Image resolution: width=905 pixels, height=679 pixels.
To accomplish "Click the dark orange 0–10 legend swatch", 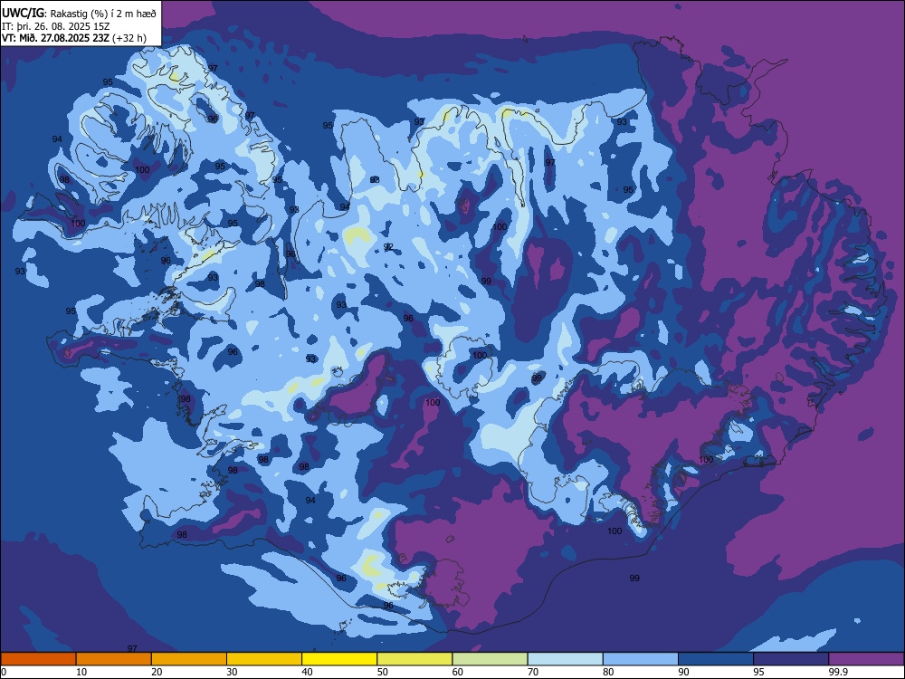I will (x=38, y=659).
